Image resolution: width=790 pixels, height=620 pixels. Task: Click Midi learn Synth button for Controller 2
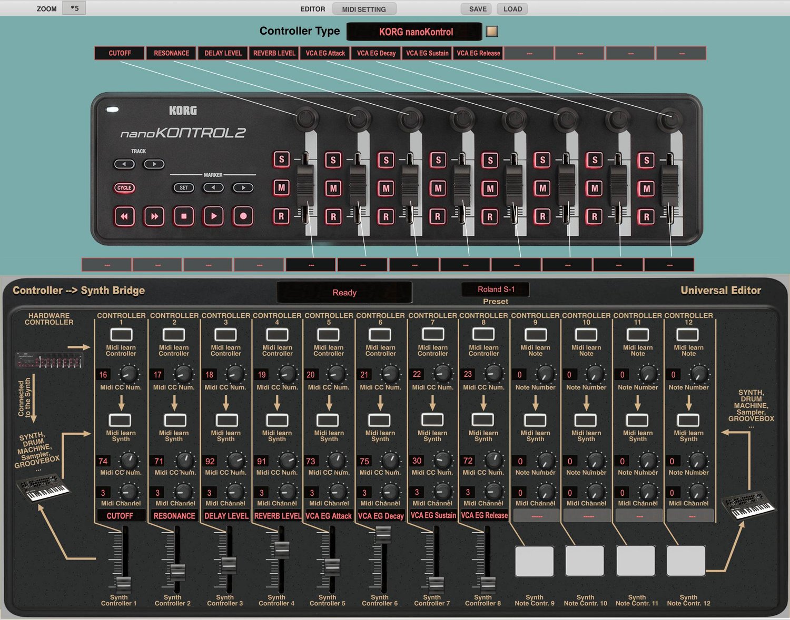point(174,420)
